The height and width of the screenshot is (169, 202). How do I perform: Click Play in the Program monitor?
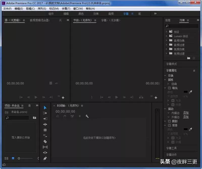click(117, 97)
